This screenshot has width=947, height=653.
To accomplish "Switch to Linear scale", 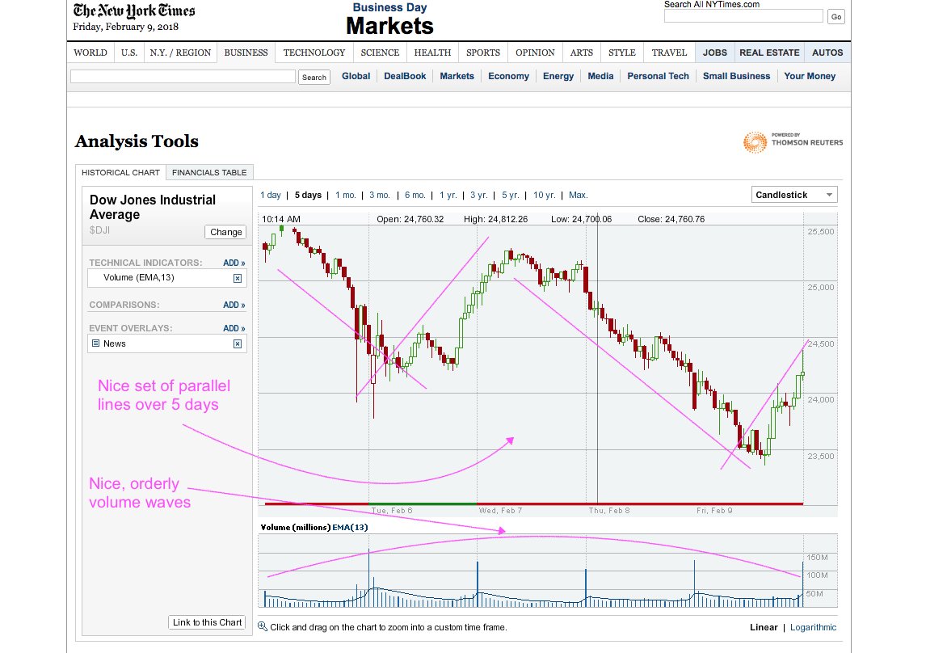I will (x=764, y=627).
